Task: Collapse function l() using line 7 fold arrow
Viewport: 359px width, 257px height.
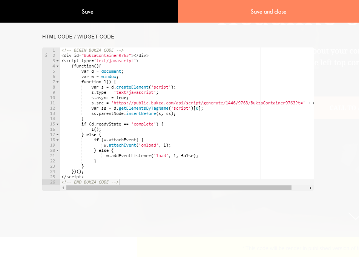Action: click(x=57, y=82)
